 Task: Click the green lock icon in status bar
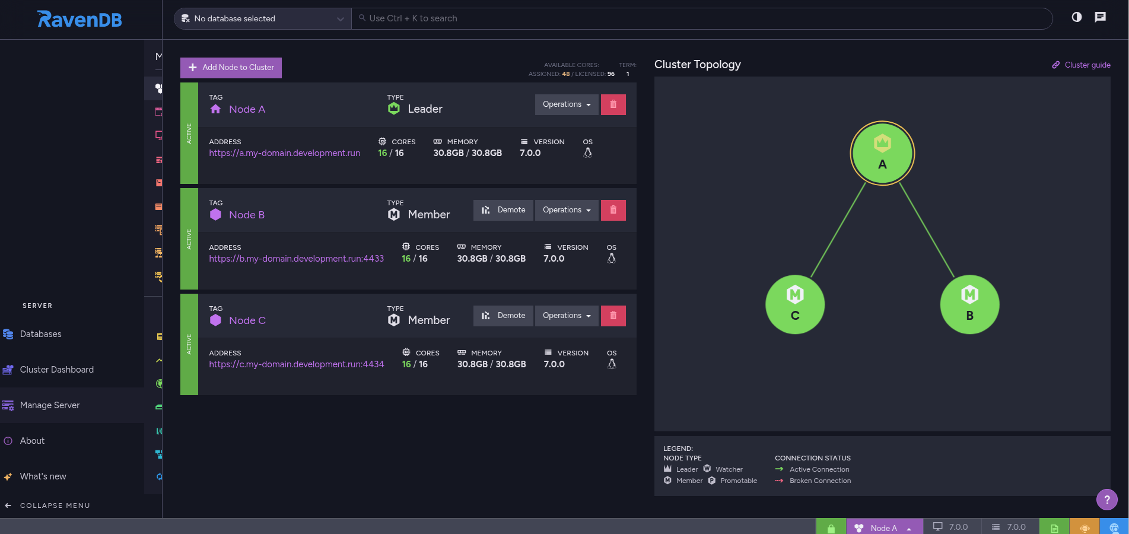[x=831, y=527]
